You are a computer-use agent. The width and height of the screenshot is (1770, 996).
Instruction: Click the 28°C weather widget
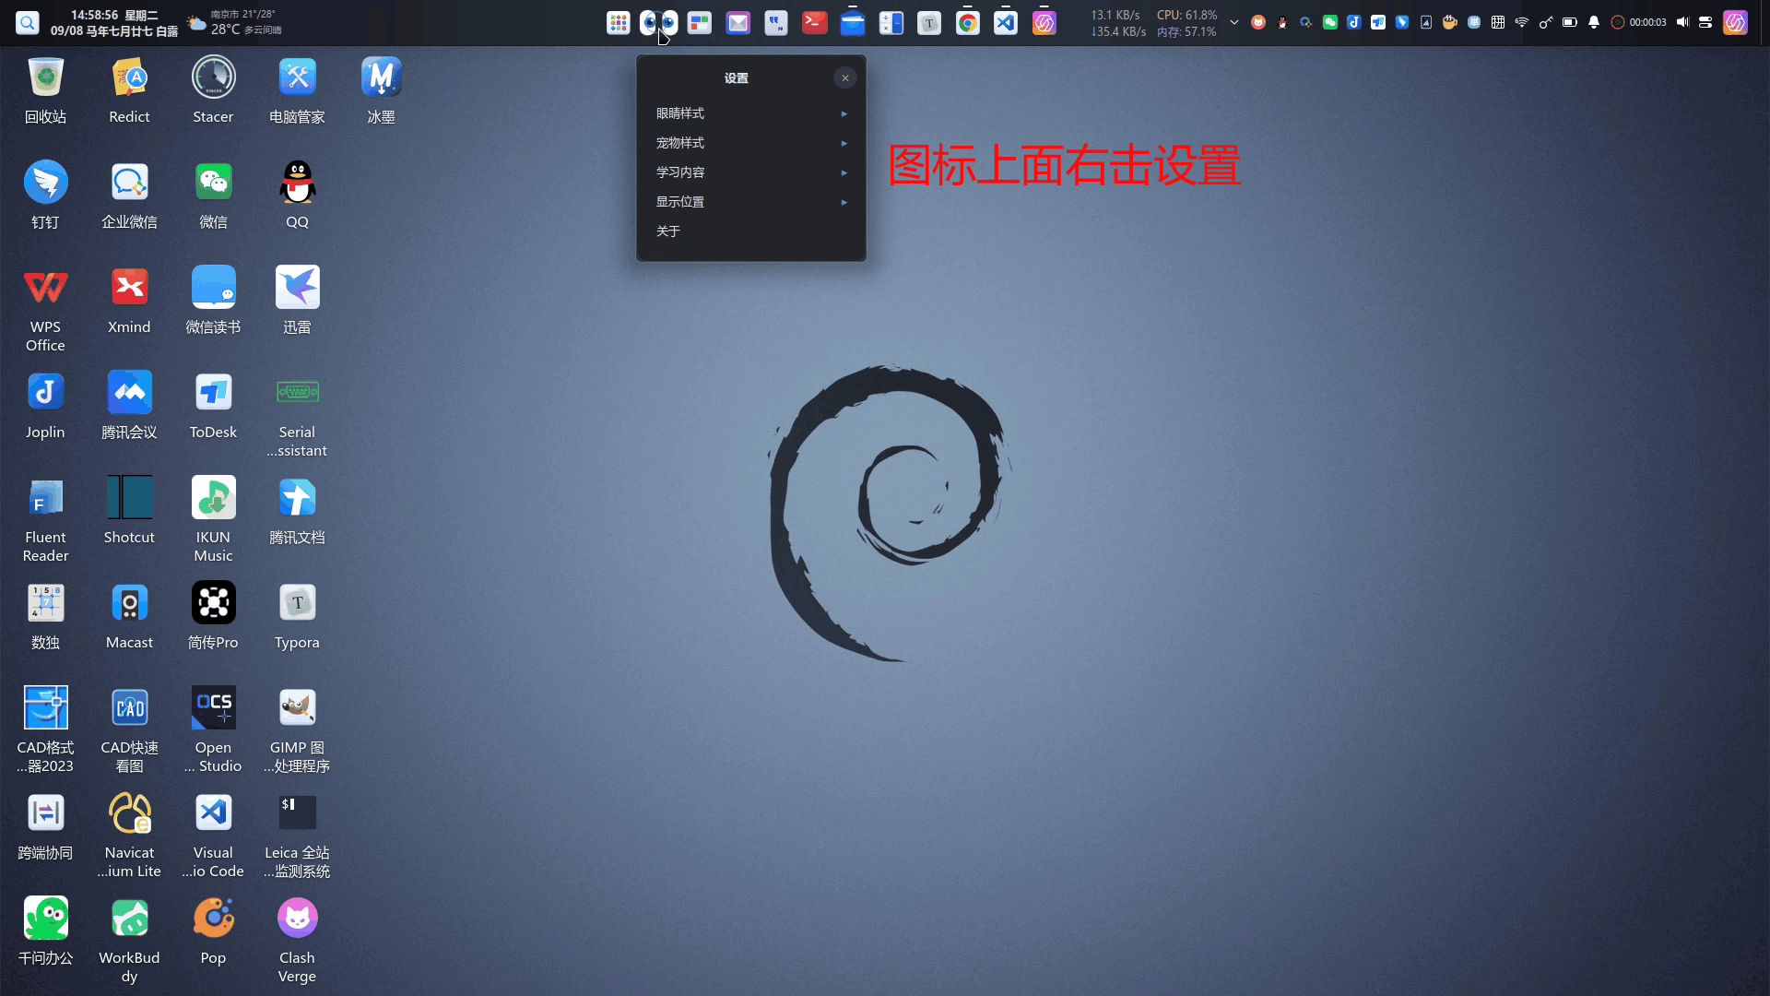click(234, 23)
